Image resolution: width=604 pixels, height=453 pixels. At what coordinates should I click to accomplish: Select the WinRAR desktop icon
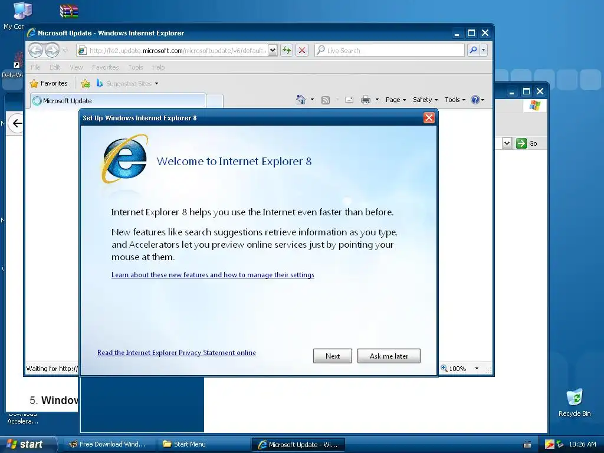[x=69, y=11]
